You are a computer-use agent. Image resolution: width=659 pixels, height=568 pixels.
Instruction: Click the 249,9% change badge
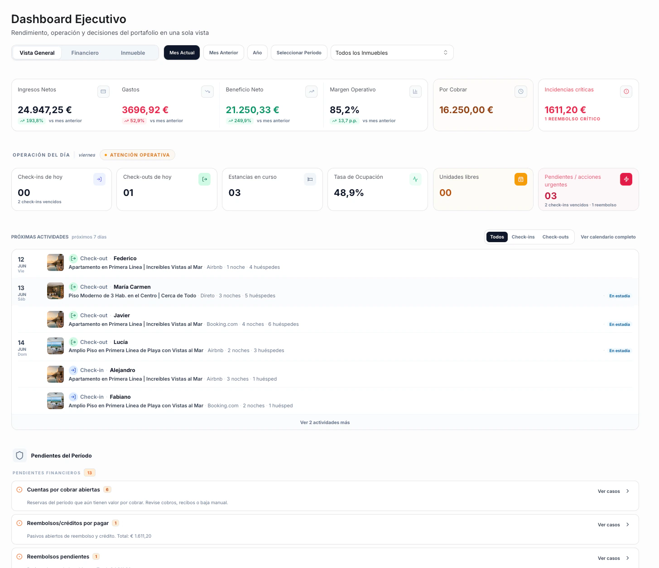click(x=239, y=121)
